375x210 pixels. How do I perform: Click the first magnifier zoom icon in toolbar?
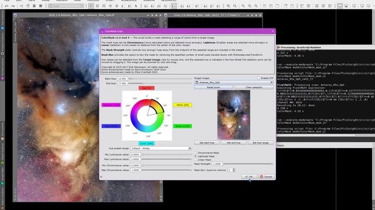pos(229,6)
